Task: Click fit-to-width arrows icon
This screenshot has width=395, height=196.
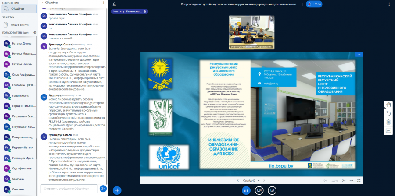Action: tap(352, 180)
